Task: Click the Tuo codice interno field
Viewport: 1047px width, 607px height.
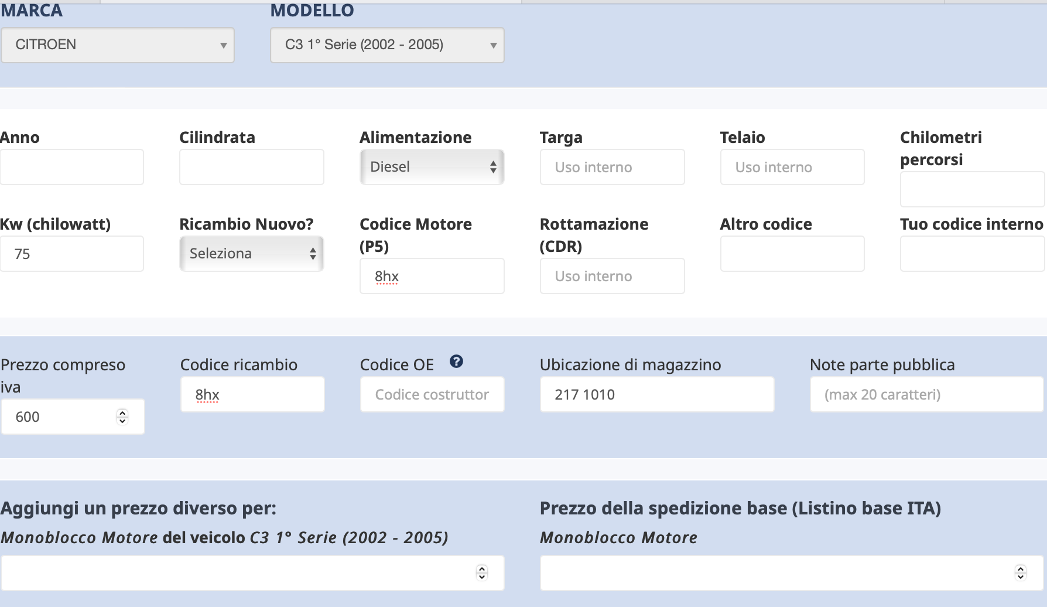Action: pyautogui.click(x=973, y=254)
